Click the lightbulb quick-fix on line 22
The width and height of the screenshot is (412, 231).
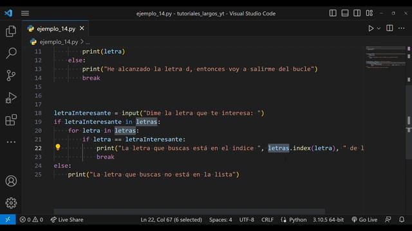coord(58,147)
